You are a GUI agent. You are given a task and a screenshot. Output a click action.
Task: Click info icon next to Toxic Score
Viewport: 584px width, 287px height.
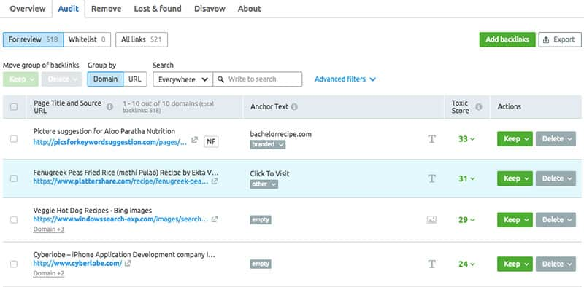[x=479, y=106]
